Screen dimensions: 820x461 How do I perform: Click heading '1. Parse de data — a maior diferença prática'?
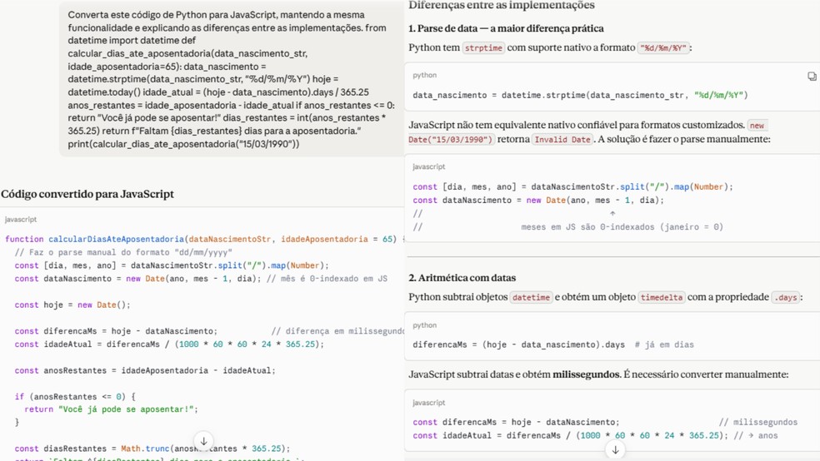click(506, 28)
